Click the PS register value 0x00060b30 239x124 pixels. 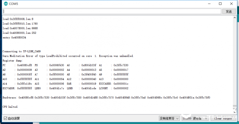57,65
